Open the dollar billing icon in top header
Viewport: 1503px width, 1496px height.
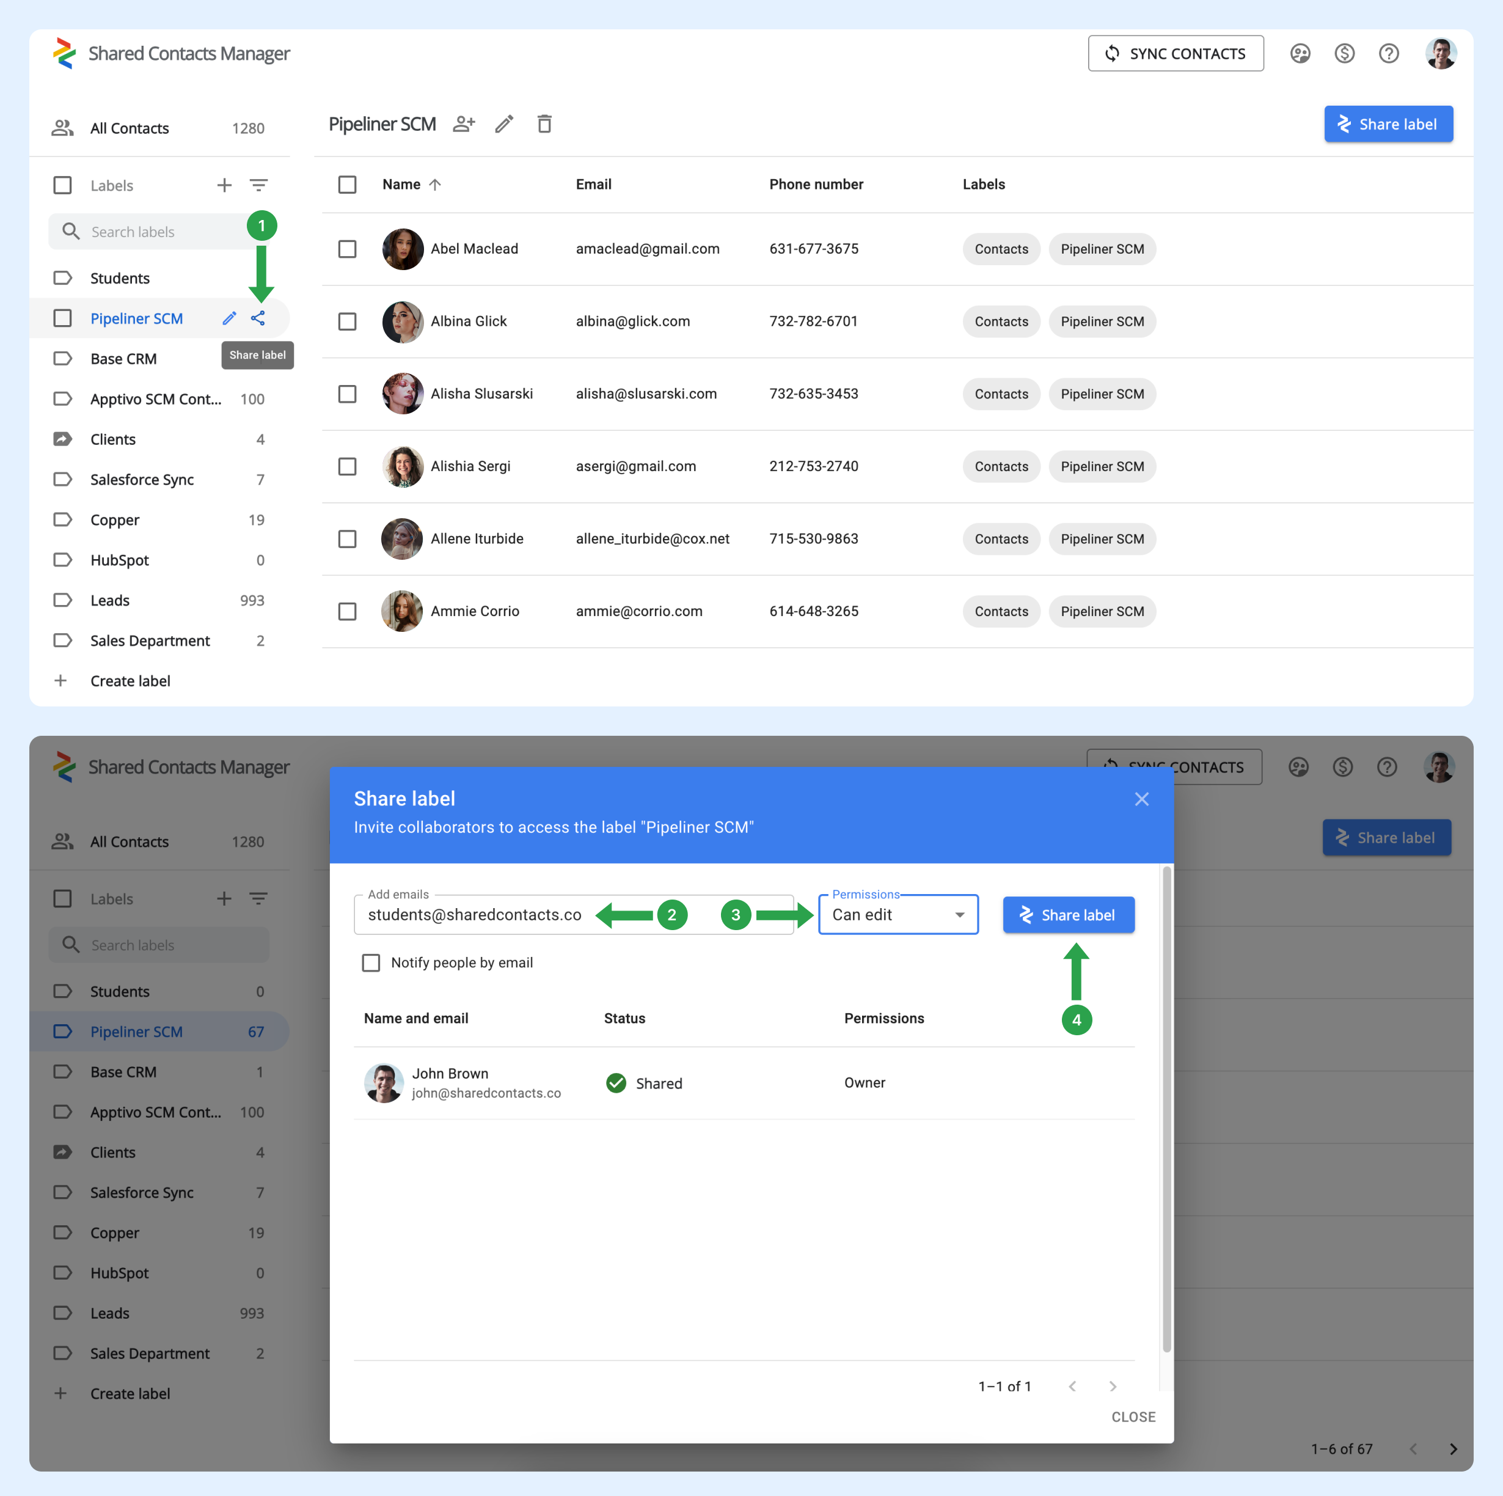(x=1344, y=53)
